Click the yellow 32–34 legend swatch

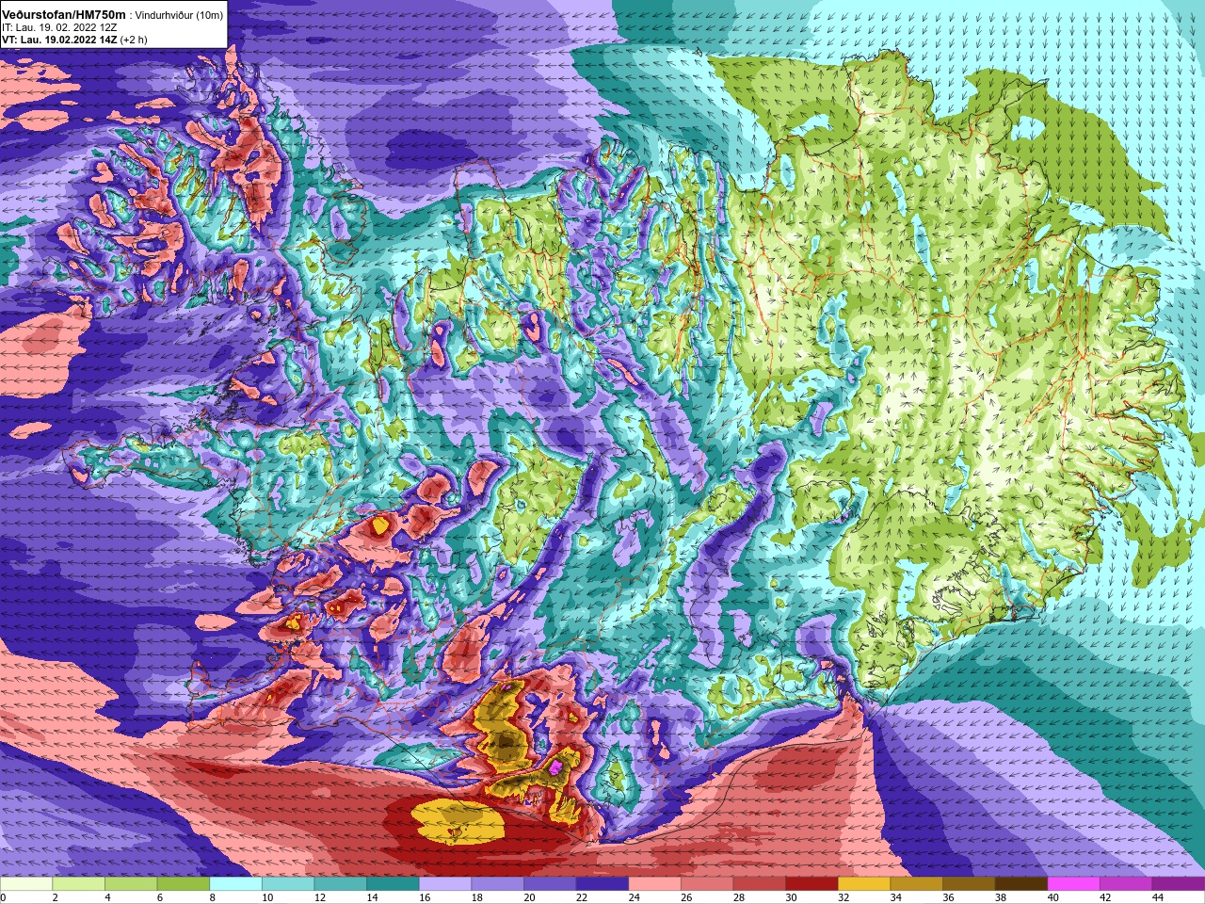[x=864, y=884]
